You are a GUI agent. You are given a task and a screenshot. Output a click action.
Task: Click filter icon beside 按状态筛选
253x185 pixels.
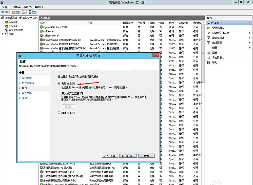pyautogui.click(x=209, y=37)
